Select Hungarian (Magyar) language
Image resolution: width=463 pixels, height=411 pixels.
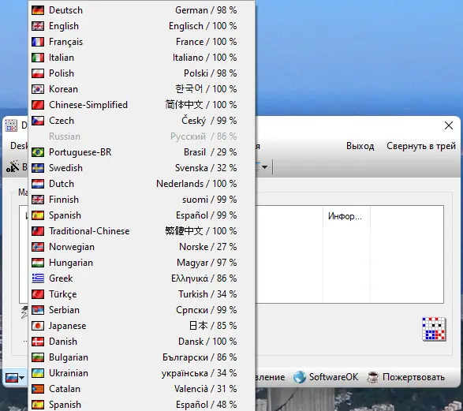(141, 263)
